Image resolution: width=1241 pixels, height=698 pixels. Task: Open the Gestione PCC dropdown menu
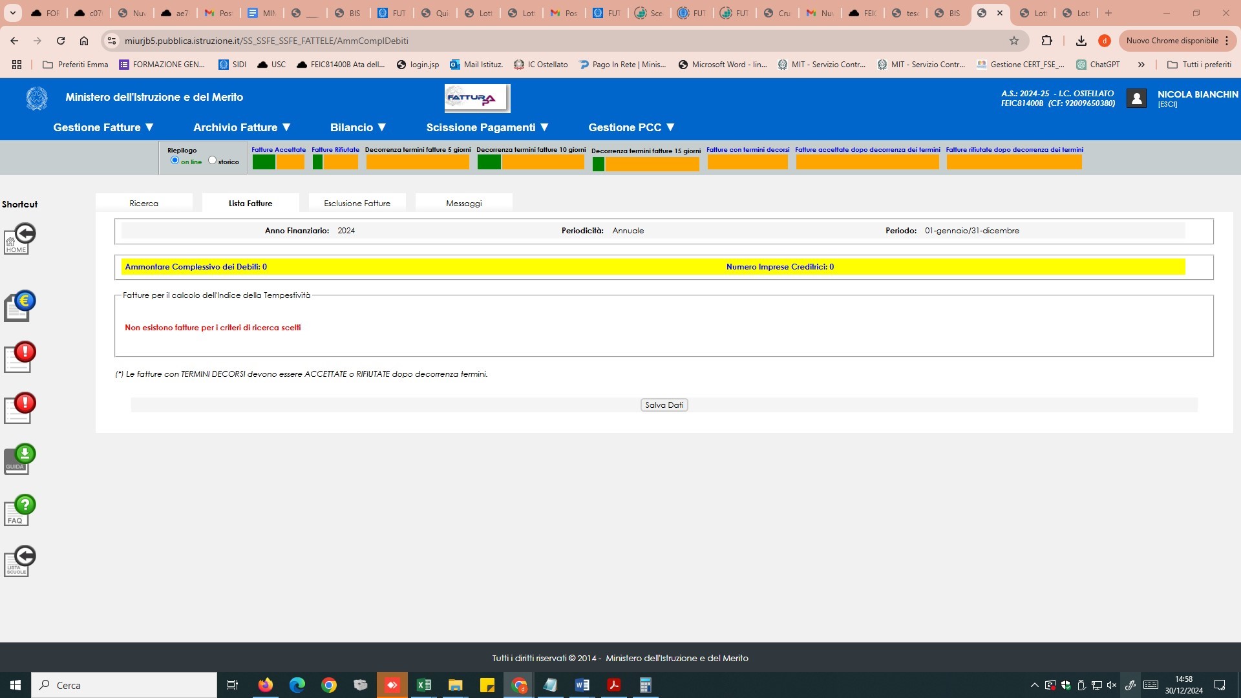click(x=631, y=127)
